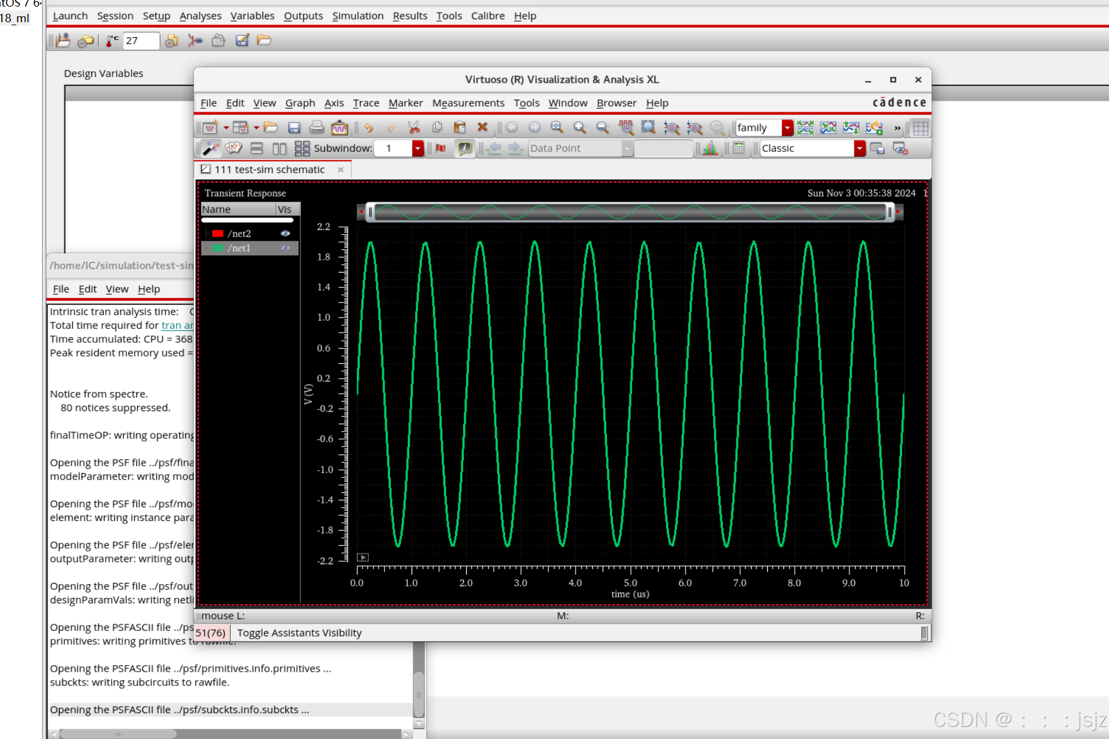Click the vertical scrollbar of the log window
This screenshot has height=739, width=1109.
click(x=419, y=695)
